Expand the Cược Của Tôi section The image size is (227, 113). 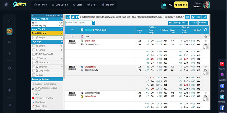(x=47, y=29)
